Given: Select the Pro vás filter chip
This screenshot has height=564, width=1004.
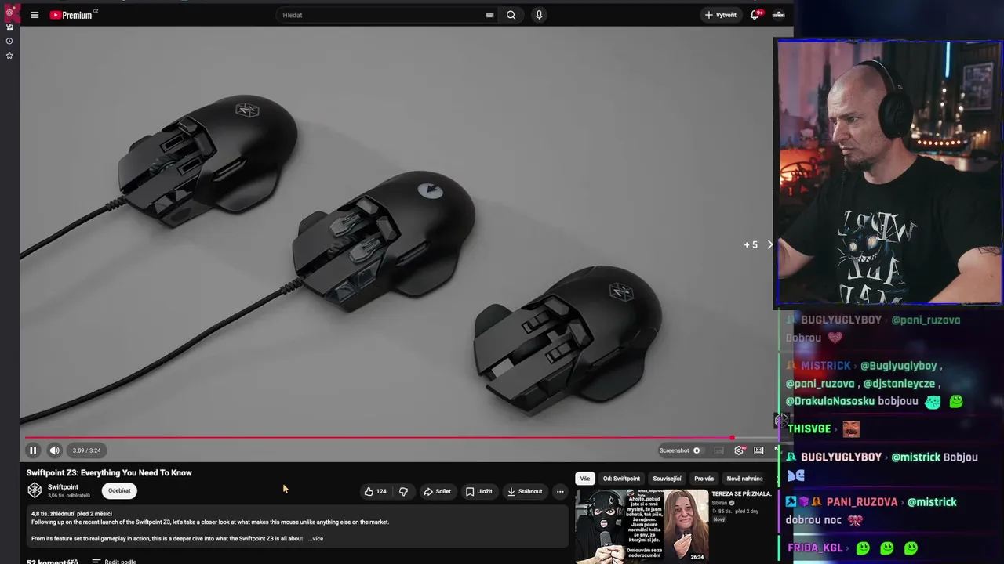Looking at the screenshot, I should [x=704, y=479].
